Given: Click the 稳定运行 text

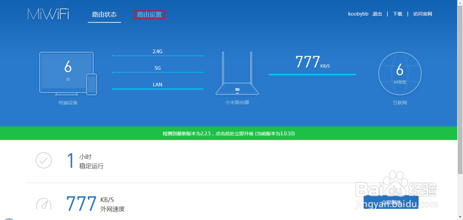Looking at the screenshot, I should (x=92, y=166).
